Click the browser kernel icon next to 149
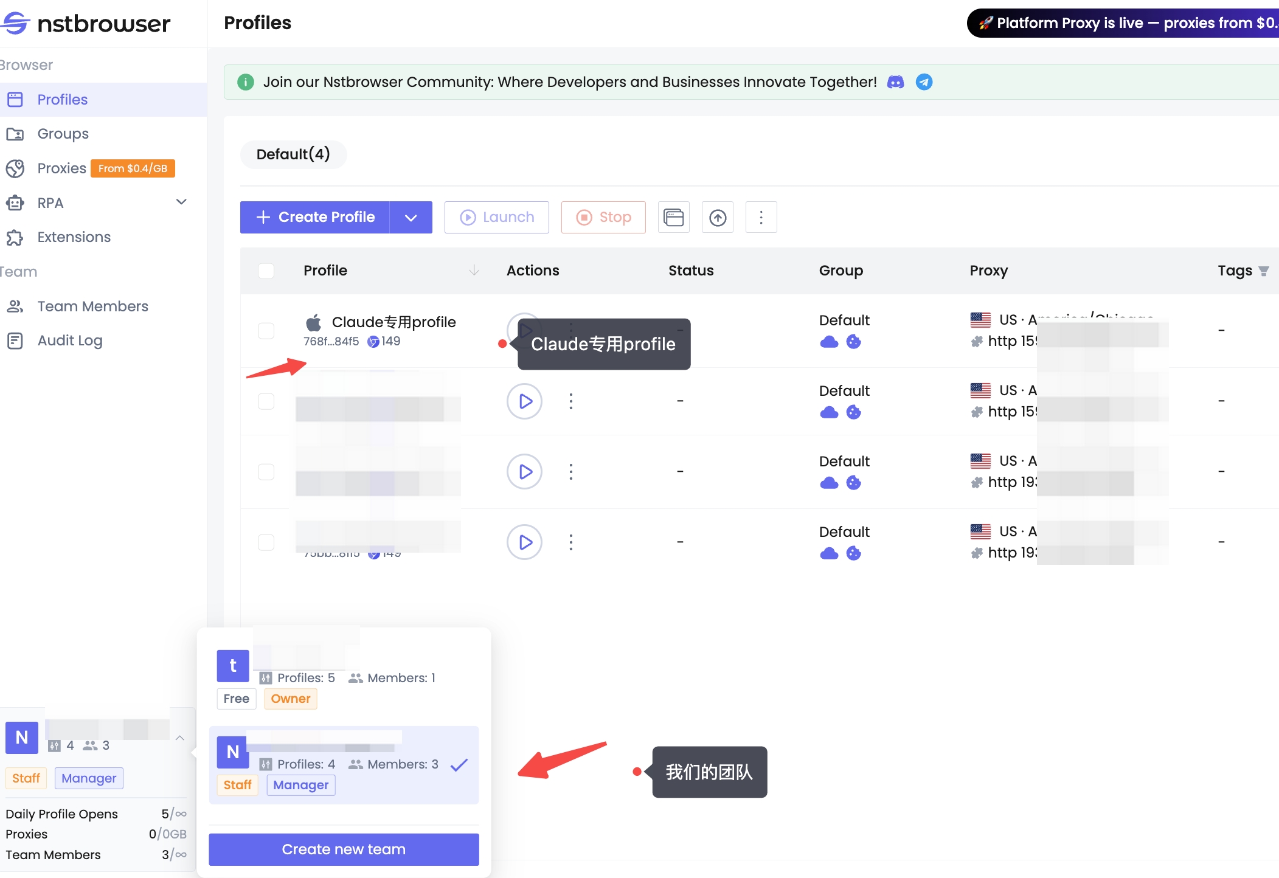The image size is (1279, 878). click(373, 342)
